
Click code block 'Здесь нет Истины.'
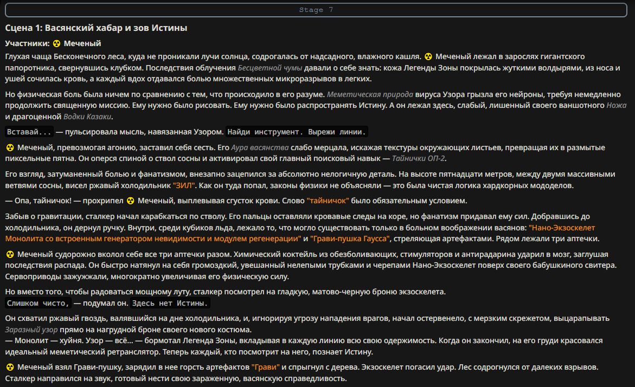pos(170,303)
